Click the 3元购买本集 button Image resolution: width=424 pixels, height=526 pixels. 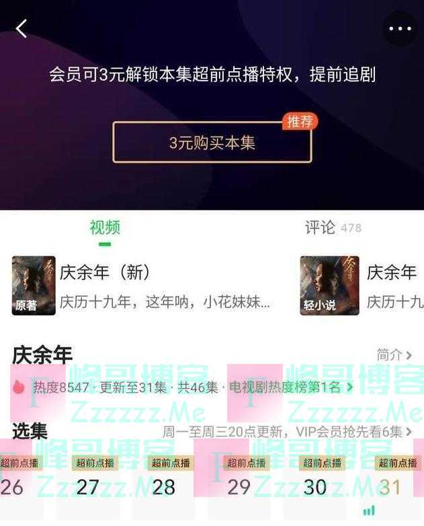(212, 143)
